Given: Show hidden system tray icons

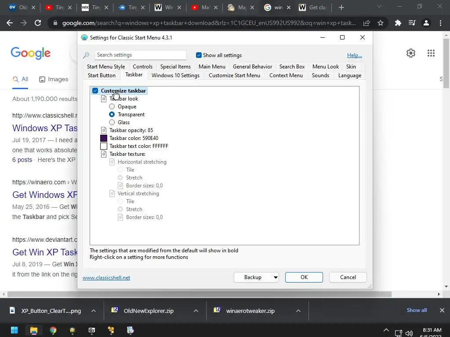Looking at the screenshot, I should [386, 330].
